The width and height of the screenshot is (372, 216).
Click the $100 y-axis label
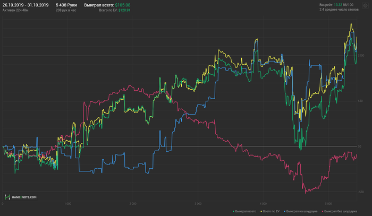pyautogui.click(x=361, y=55)
